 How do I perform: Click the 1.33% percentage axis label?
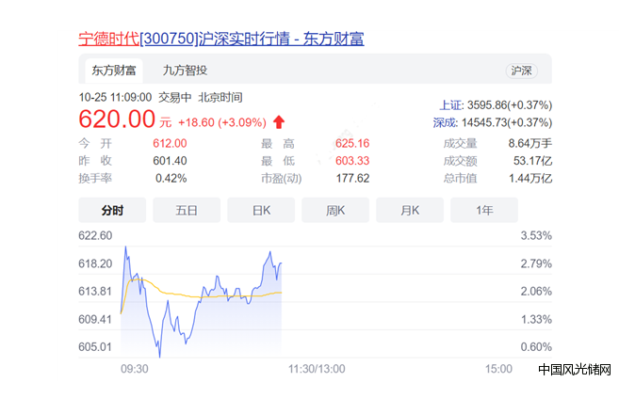536,319
